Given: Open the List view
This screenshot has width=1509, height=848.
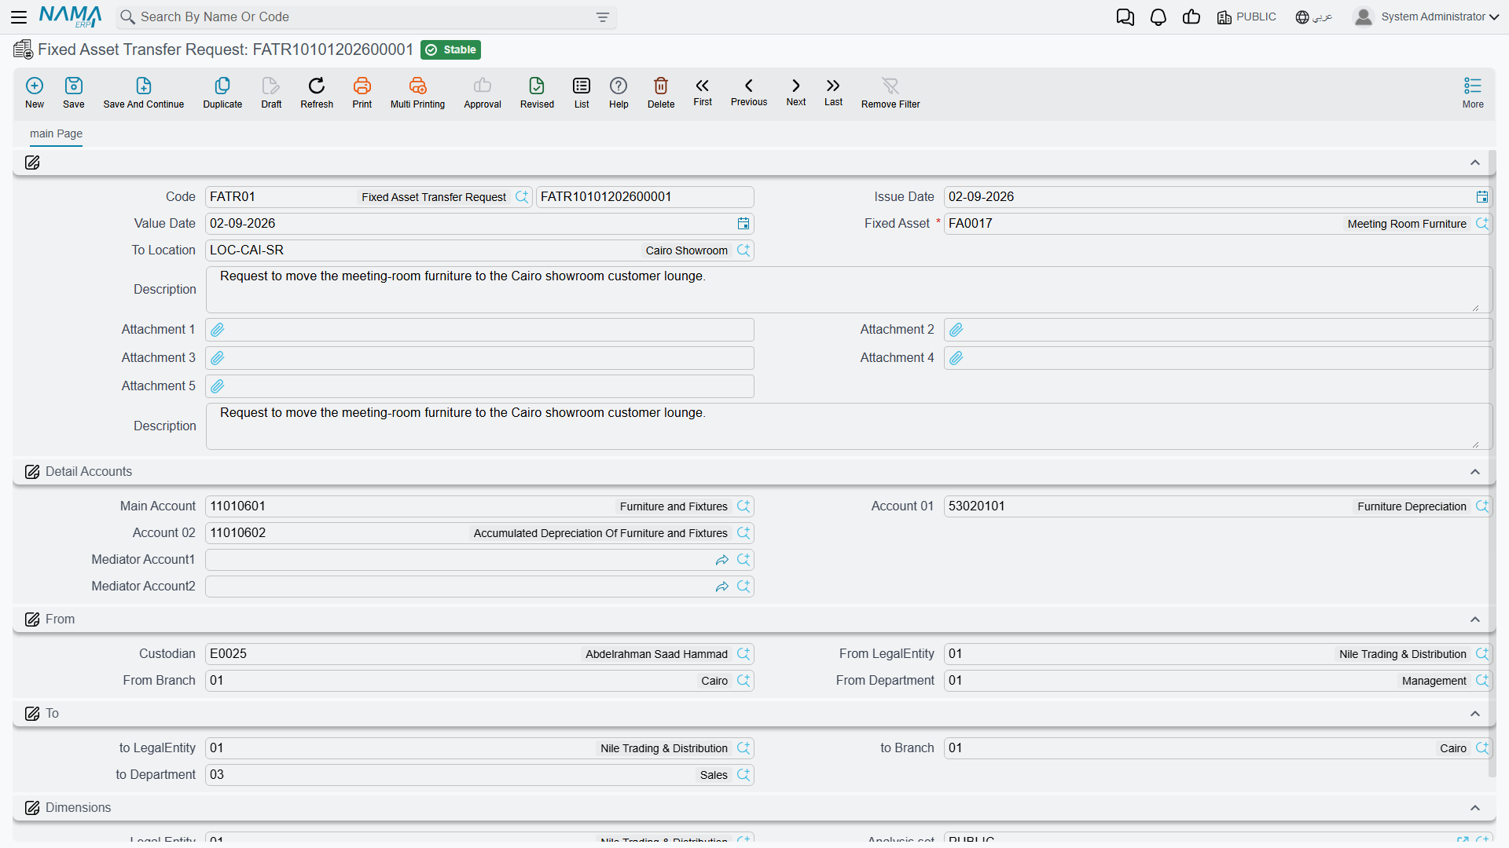Looking at the screenshot, I should pos(582,92).
